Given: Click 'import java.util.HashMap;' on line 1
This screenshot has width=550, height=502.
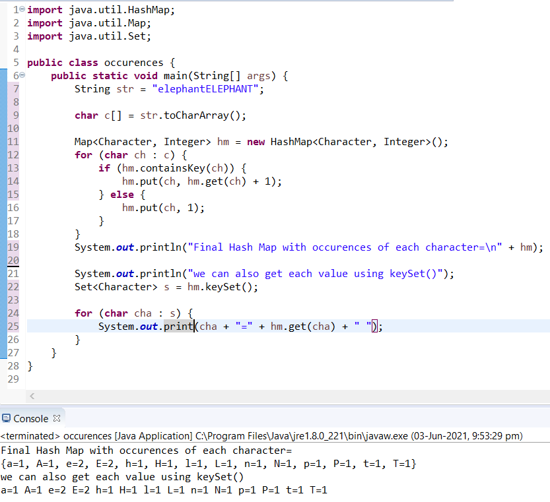Looking at the screenshot, I should tap(101, 10).
